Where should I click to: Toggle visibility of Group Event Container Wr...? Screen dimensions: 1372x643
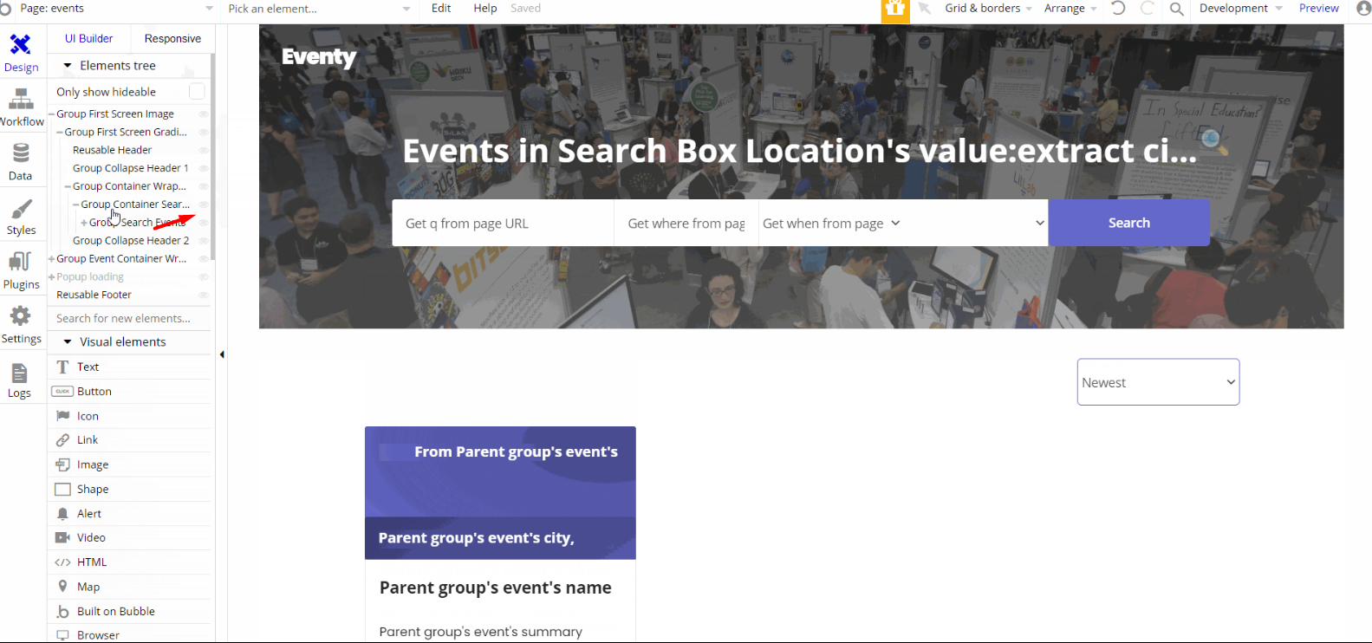(x=204, y=259)
